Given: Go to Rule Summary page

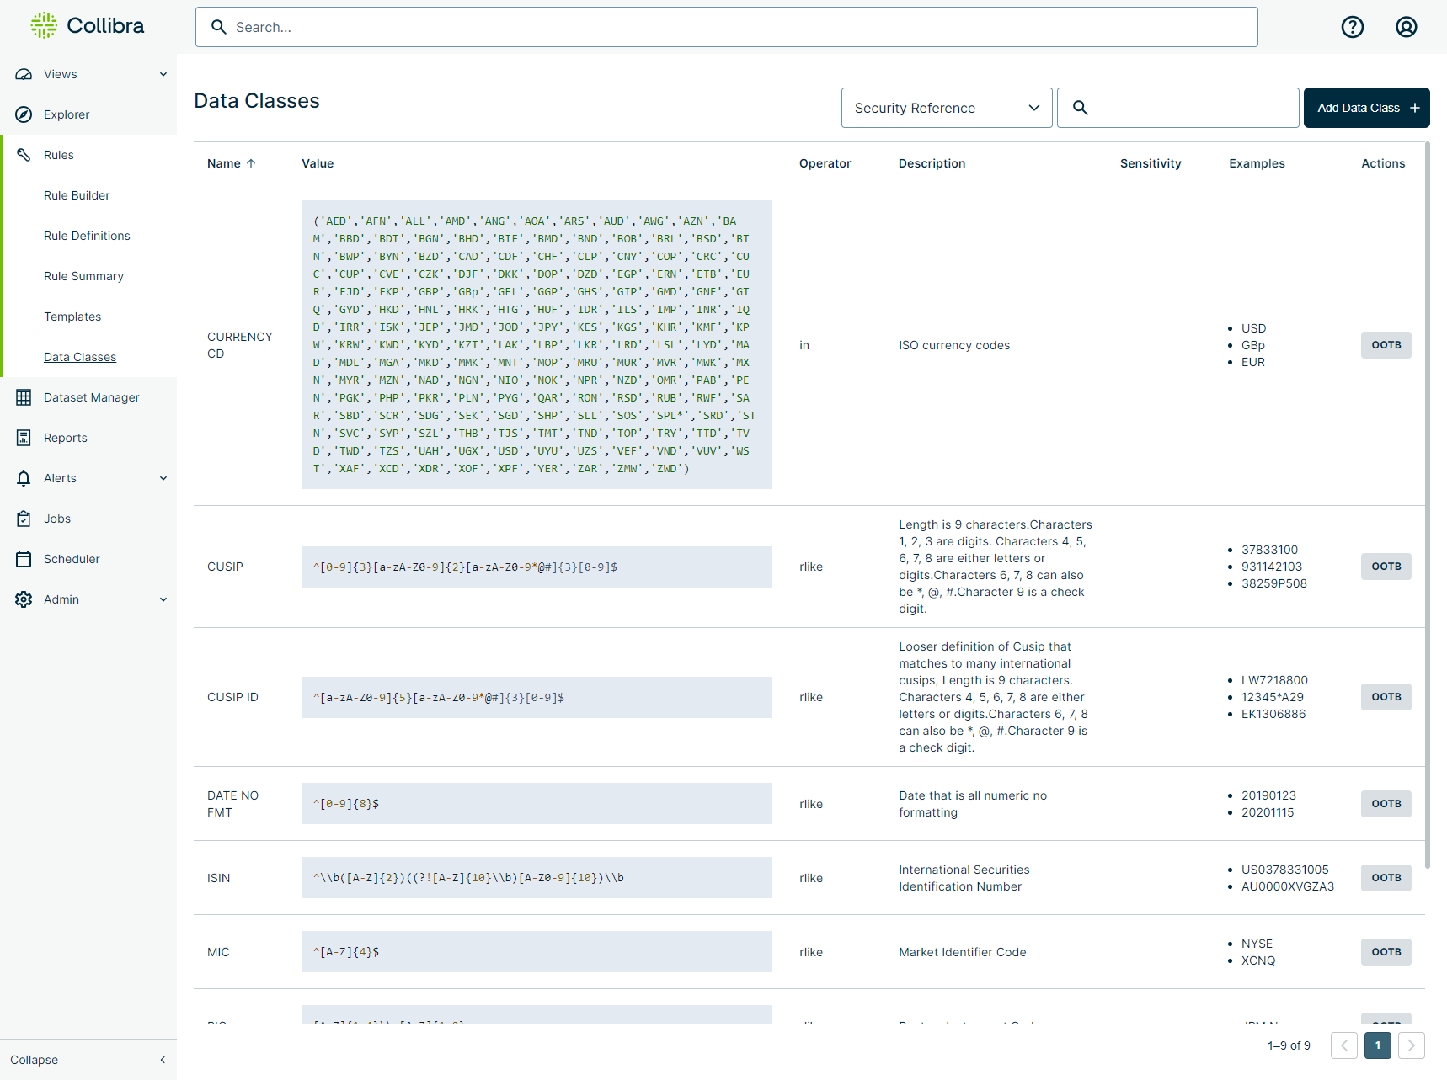Looking at the screenshot, I should [x=83, y=276].
